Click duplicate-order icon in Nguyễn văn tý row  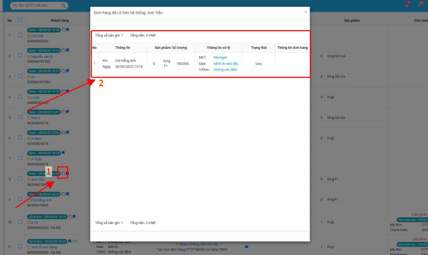click(63, 50)
